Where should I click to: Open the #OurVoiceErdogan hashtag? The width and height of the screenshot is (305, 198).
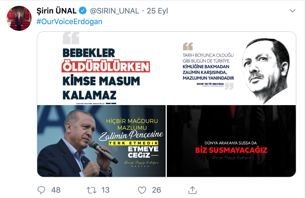point(69,22)
